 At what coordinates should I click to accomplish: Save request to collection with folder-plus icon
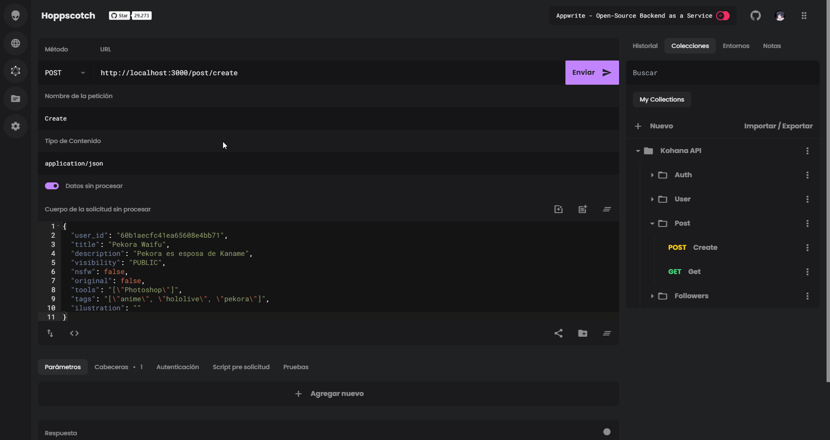tap(582, 333)
